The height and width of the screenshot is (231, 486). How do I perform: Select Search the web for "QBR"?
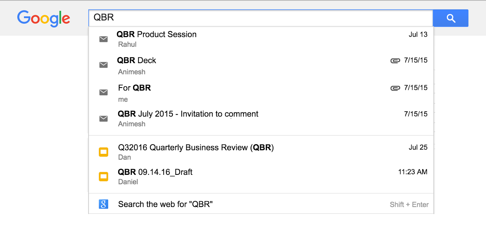point(261,204)
